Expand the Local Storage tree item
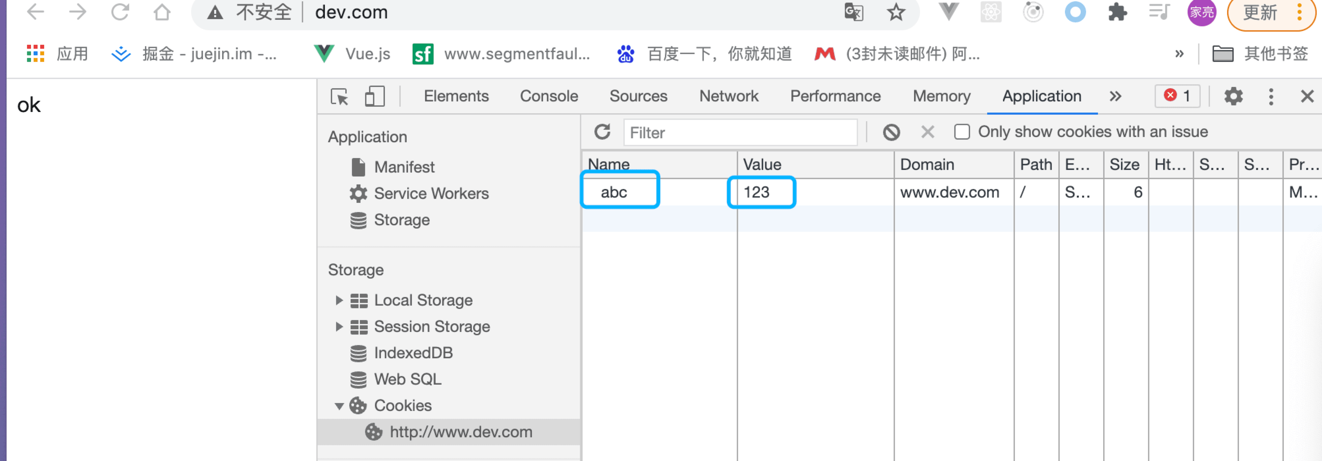 pos(339,301)
